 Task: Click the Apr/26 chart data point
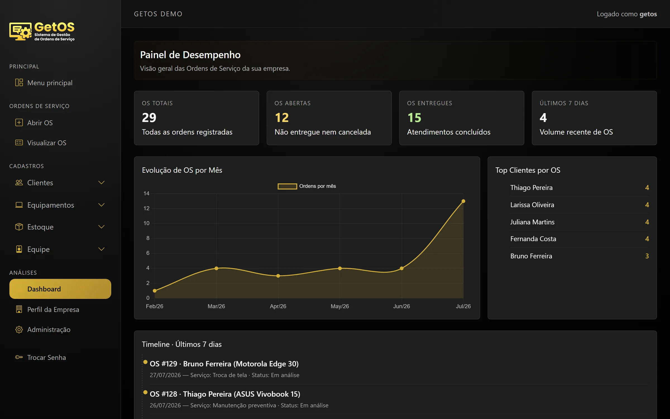point(278,276)
